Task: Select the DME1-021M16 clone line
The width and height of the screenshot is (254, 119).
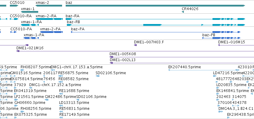Action: point(135,51)
